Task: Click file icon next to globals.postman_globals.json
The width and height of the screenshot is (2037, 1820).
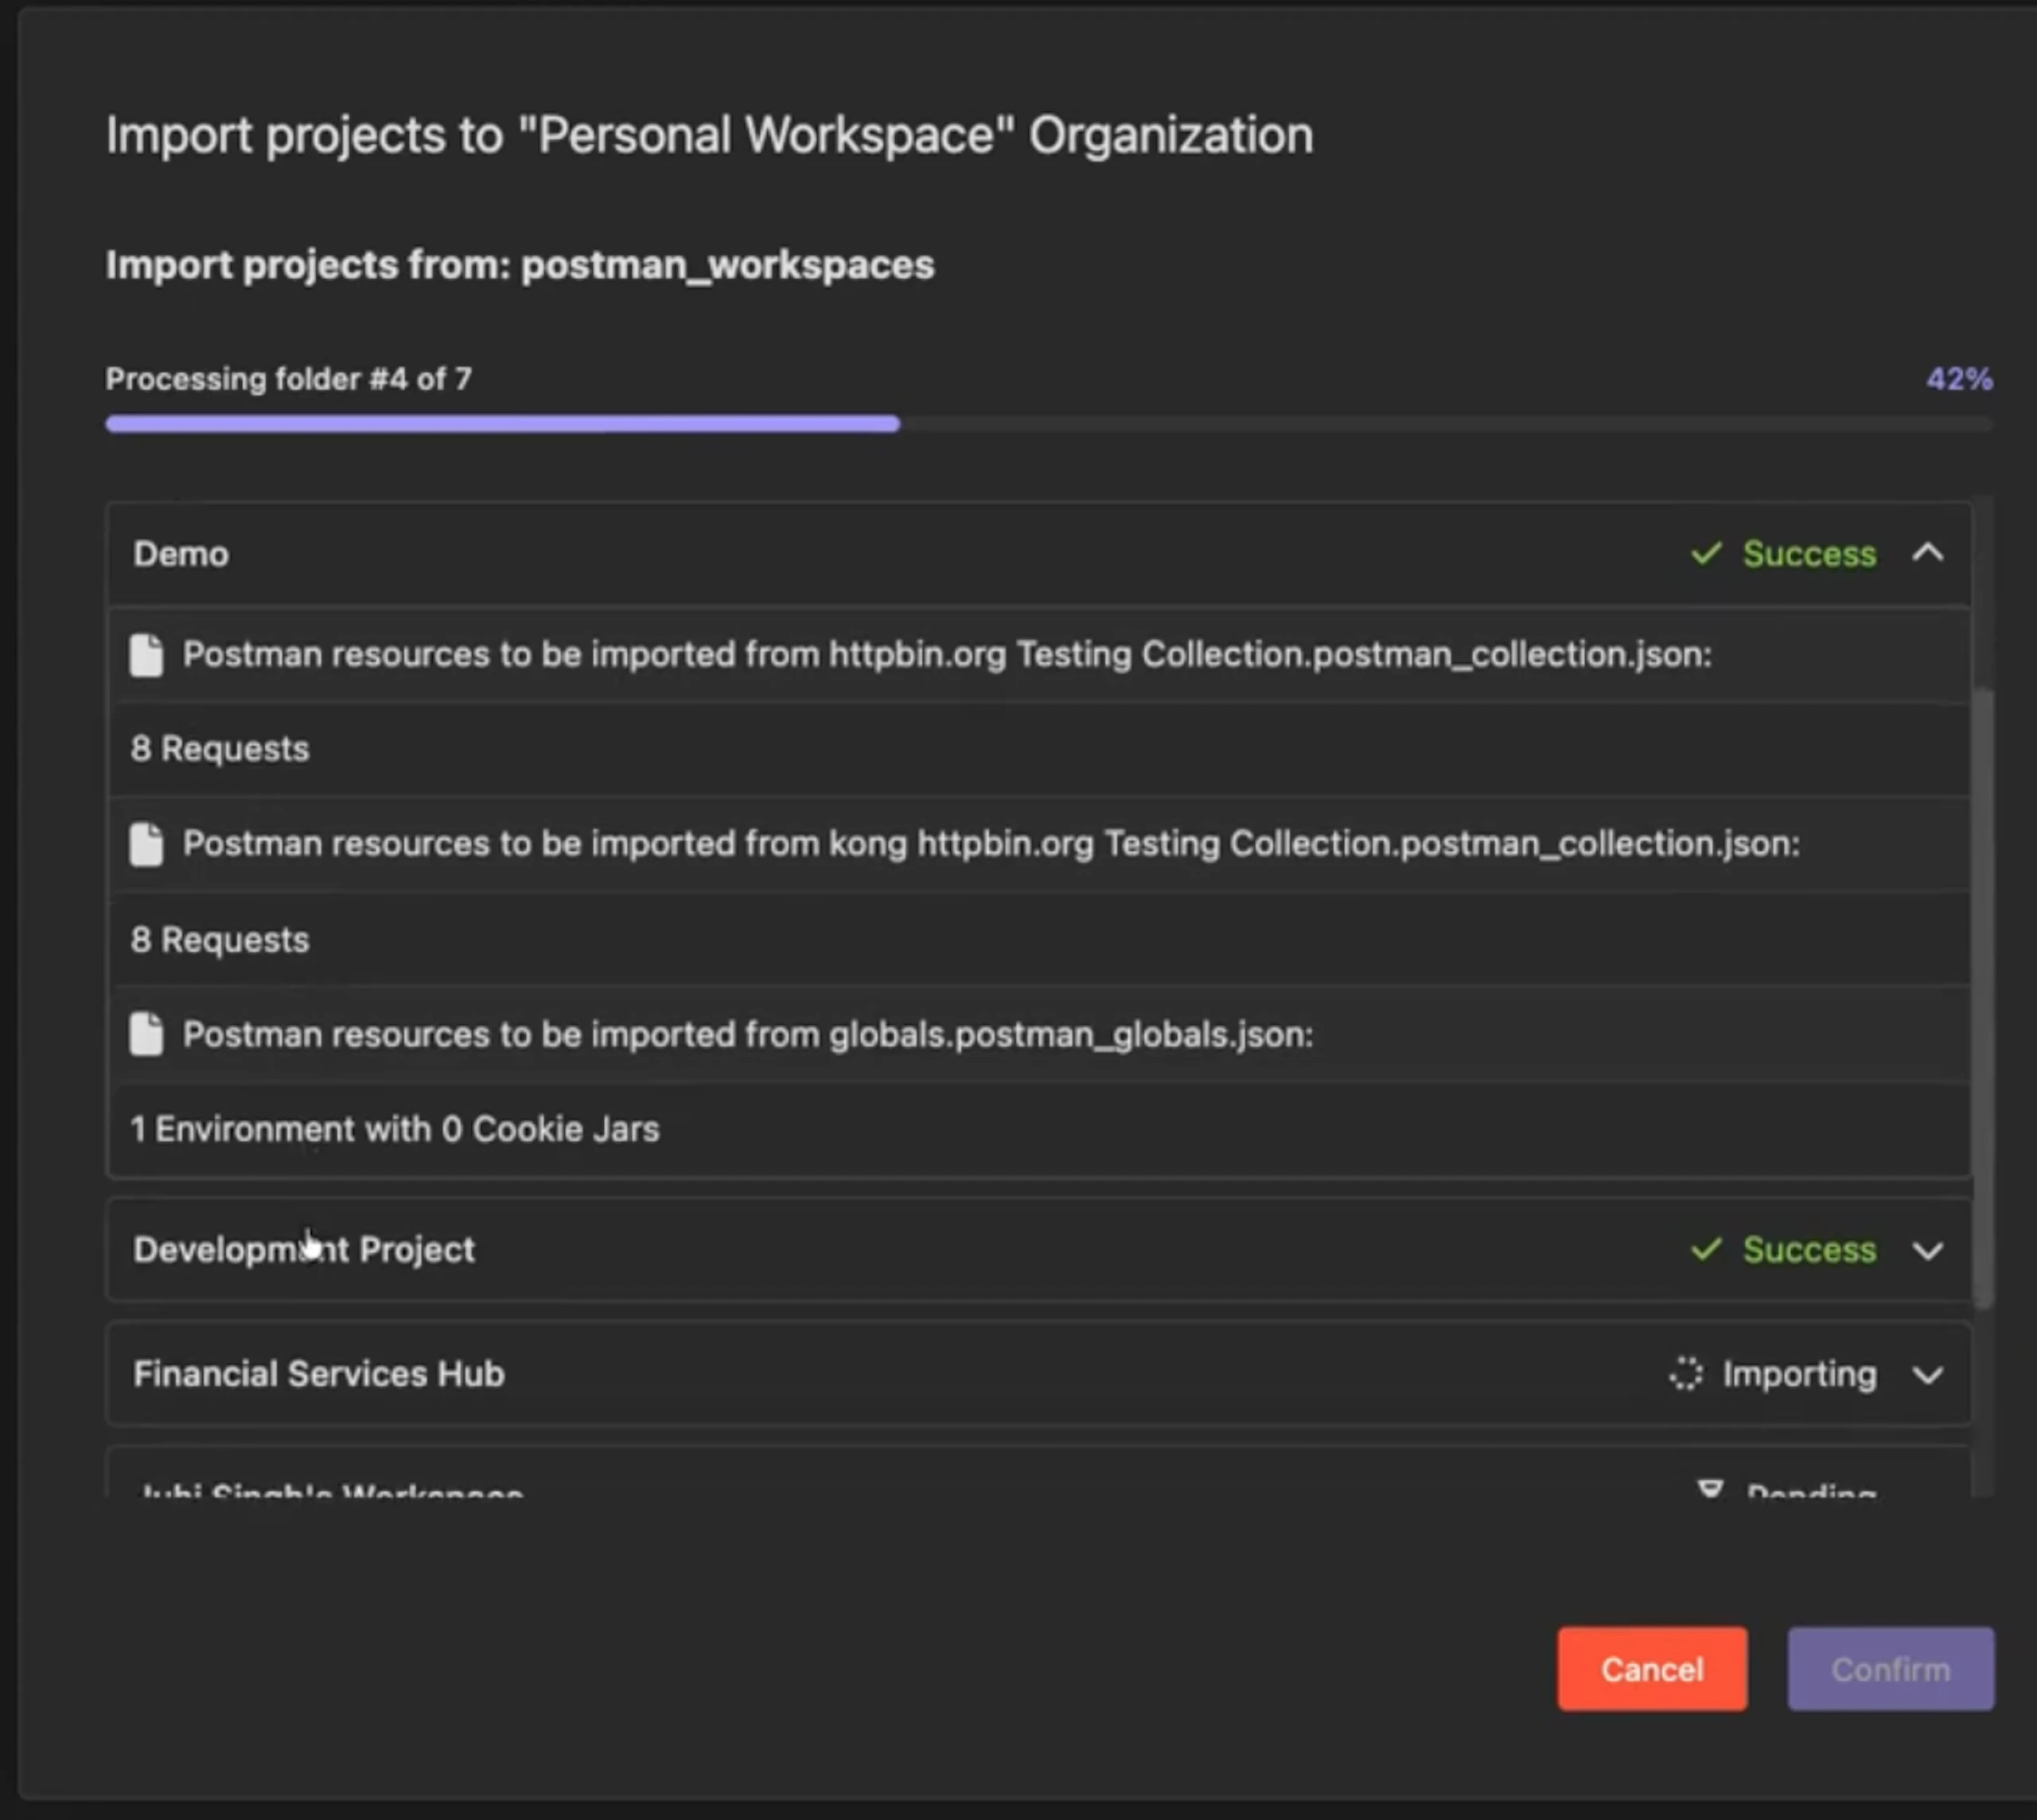Action: pos(146,1034)
